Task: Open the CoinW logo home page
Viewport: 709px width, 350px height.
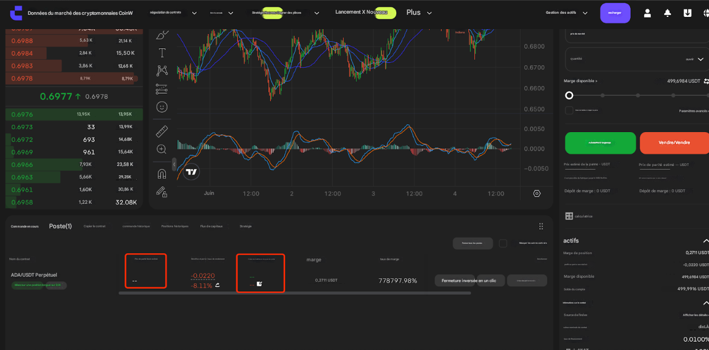Action: click(16, 13)
